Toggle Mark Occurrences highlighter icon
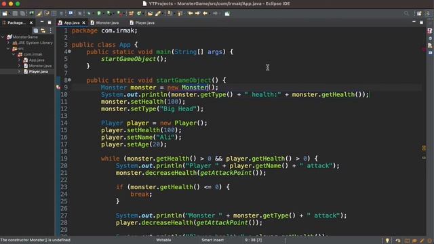Screen dimensions: 434x244 click(39, 14)
